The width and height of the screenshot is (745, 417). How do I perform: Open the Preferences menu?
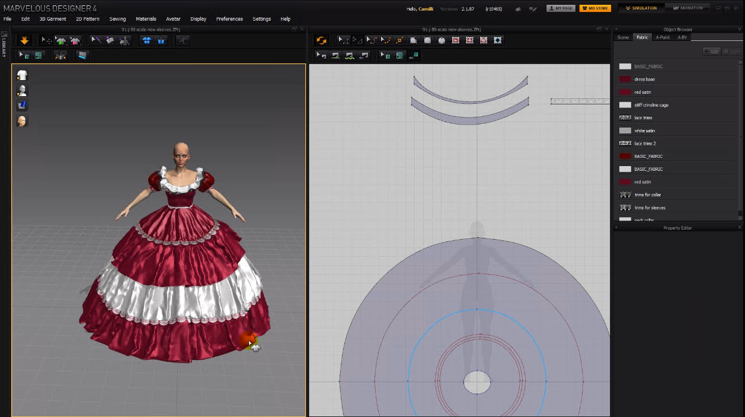click(x=229, y=19)
